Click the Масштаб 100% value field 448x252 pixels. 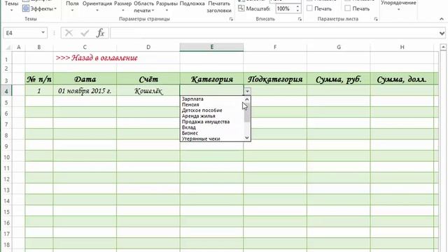click(x=285, y=8)
